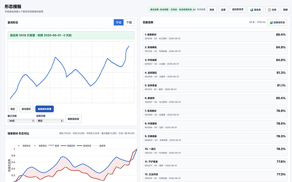The image size is (292, 182).
Task: Click the chart icon on 回测该形态 button
Action: [271, 22]
